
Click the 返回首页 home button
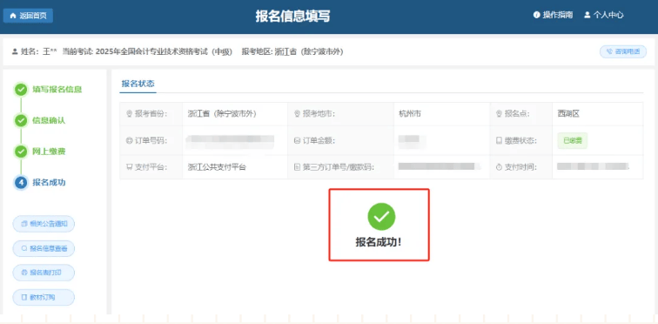coord(28,16)
